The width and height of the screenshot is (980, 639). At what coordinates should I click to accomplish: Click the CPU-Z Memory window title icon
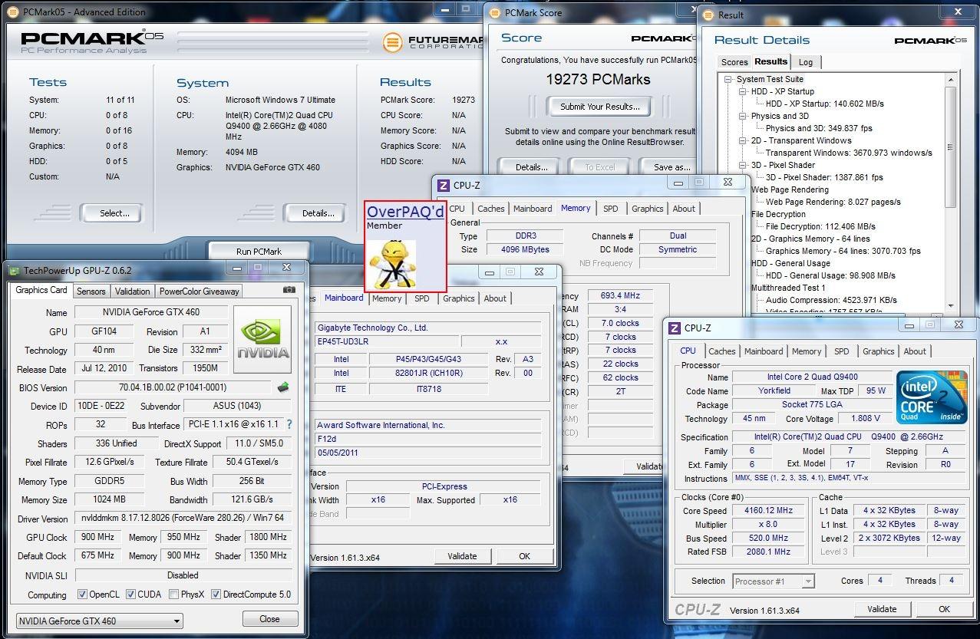point(443,186)
